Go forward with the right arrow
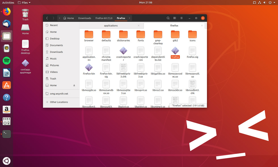278x167 pixels. coord(53,18)
